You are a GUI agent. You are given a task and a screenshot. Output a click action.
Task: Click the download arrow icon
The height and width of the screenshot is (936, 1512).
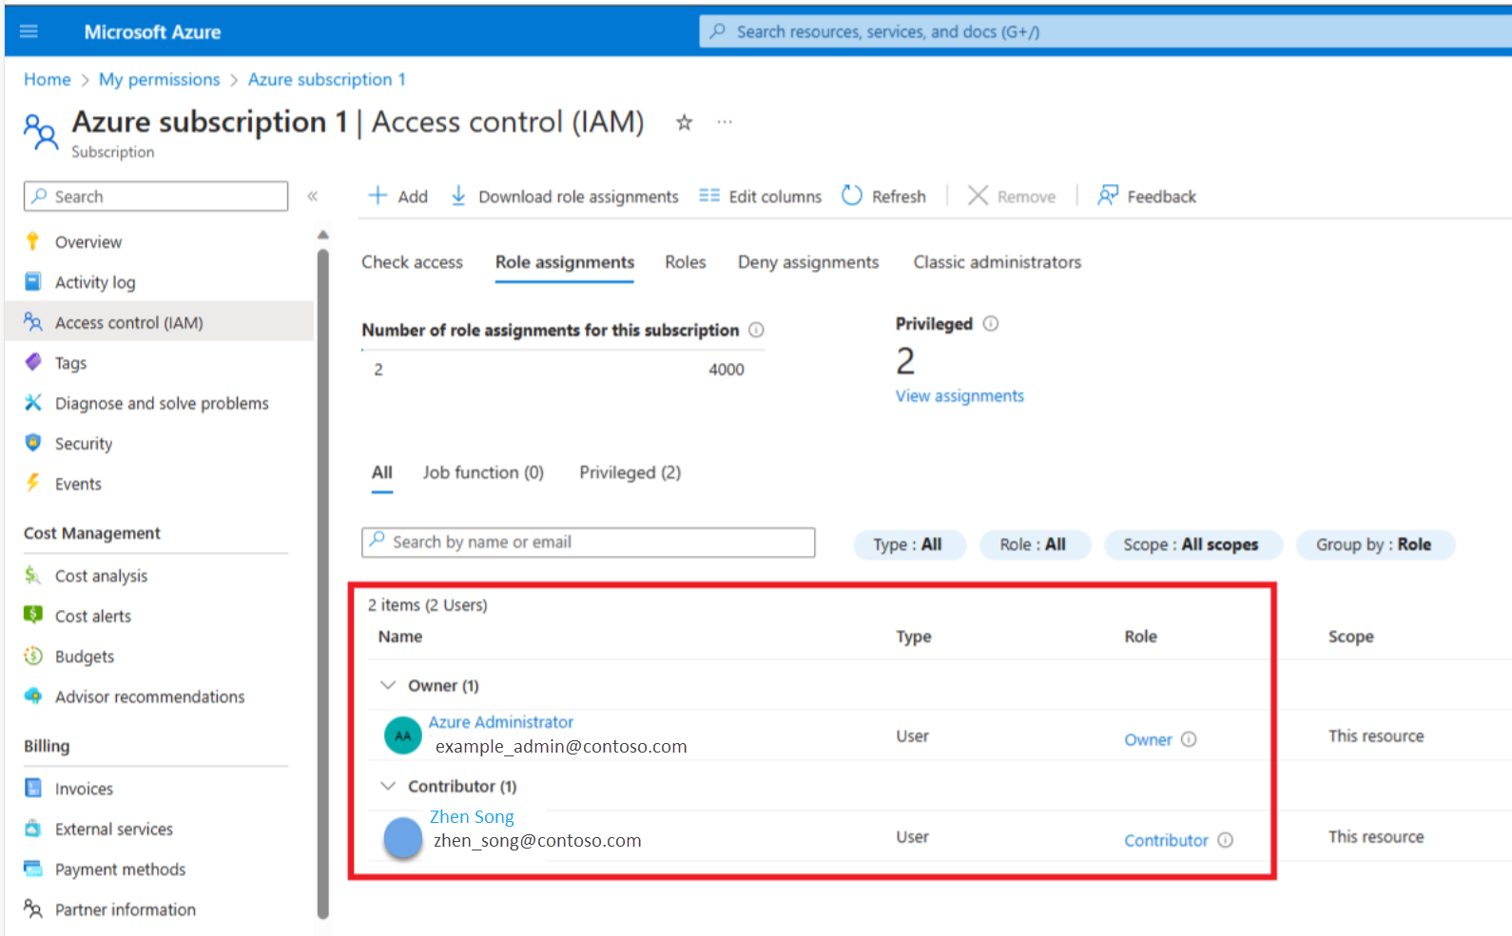tap(458, 196)
